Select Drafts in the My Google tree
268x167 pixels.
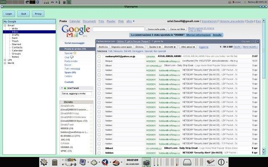pos(15,35)
